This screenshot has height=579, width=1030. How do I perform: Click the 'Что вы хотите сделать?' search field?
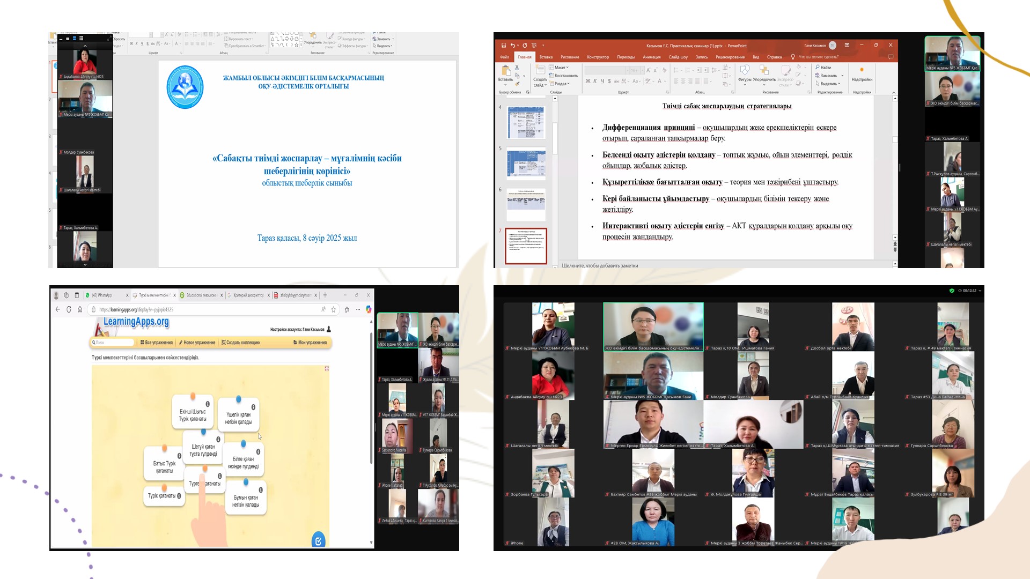point(814,57)
